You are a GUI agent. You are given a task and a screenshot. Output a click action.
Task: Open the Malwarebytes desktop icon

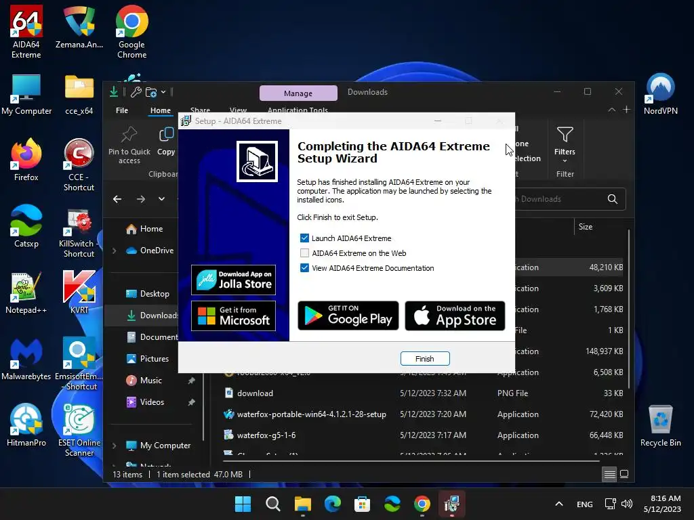click(26, 359)
